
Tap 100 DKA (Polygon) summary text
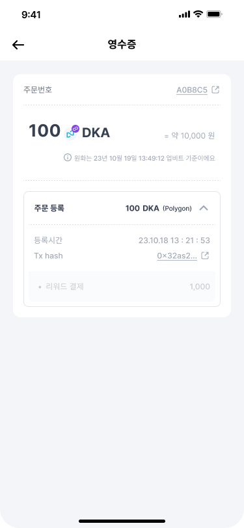pos(158,209)
